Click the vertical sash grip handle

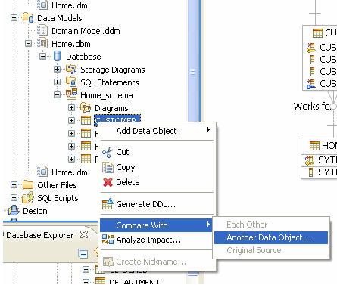(x=193, y=72)
